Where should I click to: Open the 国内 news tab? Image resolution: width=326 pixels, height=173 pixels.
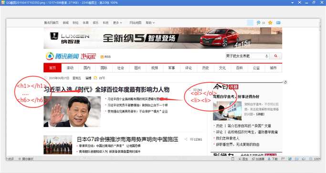click(87, 68)
